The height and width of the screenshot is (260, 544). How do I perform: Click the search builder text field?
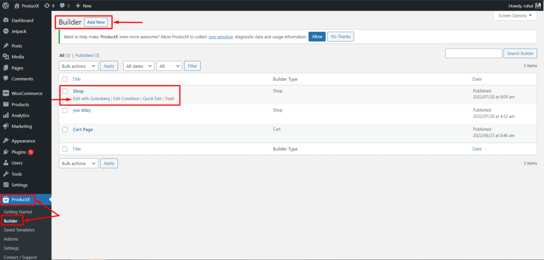pyautogui.click(x=473, y=54)
